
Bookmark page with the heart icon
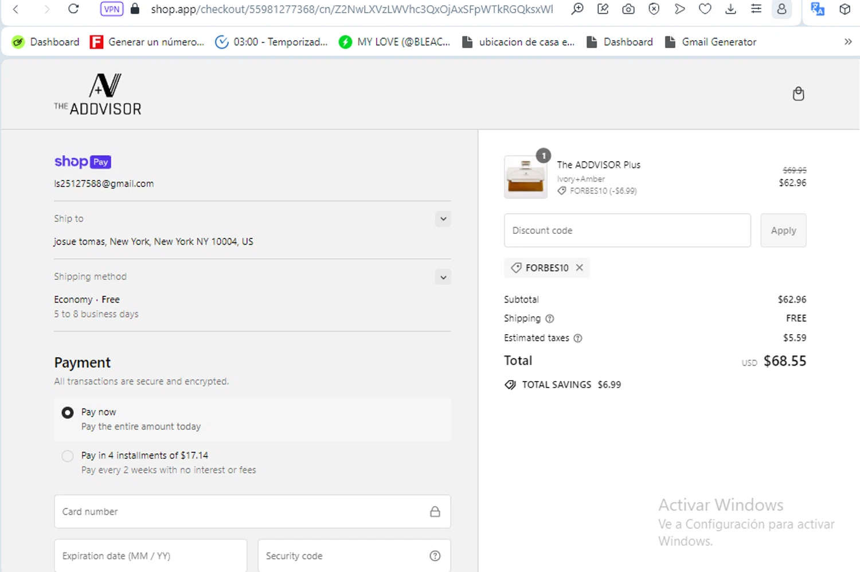tap(705, 9)
